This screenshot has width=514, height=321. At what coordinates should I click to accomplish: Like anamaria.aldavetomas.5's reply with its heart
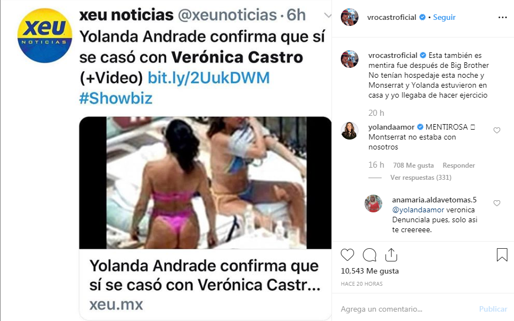pyautogui.click(x=497, y=204)
